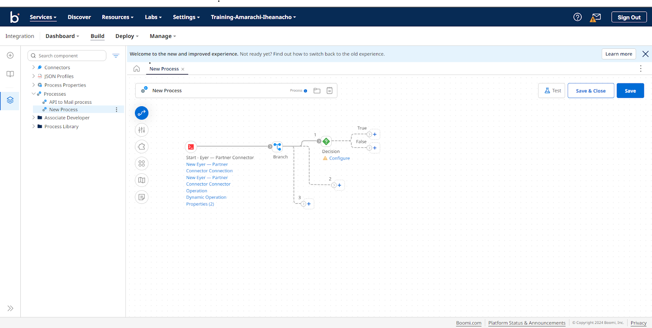The image size is (652, 328).
Task: Switch to the New Process tab
Action: coord(164,69)
